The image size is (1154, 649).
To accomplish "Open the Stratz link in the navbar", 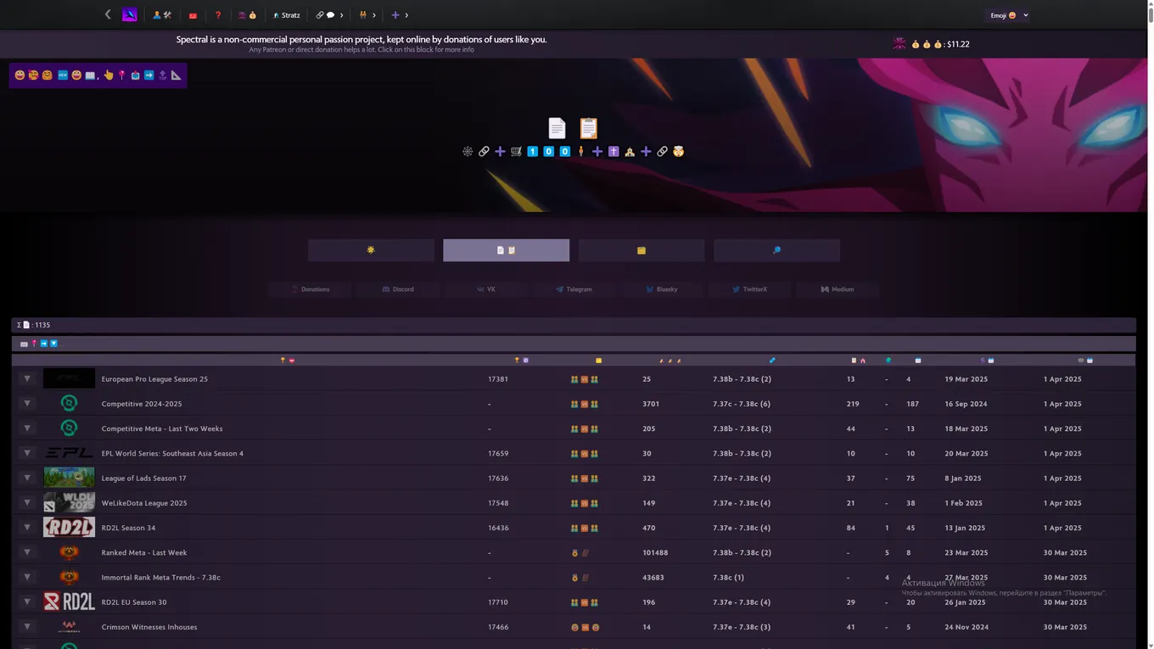I will tap(287, 15).
